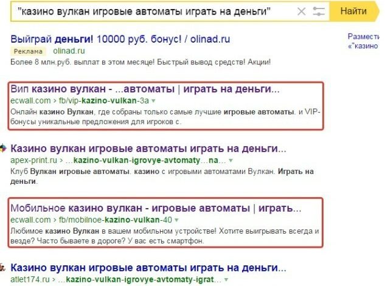Click the green olinad.ru ad URL
385x286 pixels.
click(69, 51)
